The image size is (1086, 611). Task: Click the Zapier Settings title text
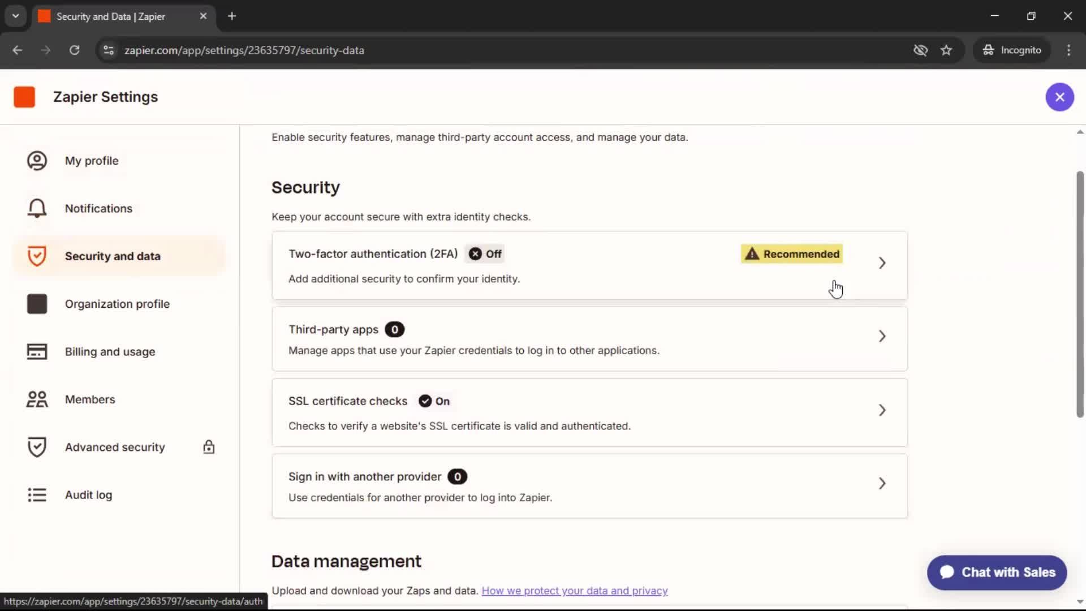tap(106, 97)
